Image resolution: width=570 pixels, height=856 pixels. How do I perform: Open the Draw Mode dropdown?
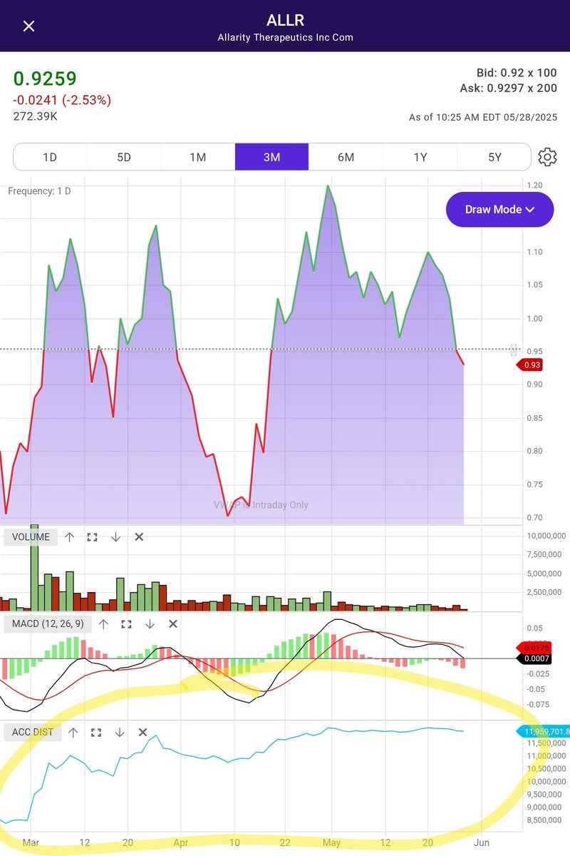pos(499,209)
